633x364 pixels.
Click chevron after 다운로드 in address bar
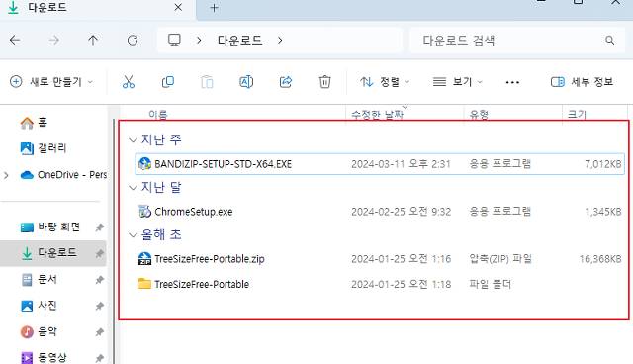pyautogui.click(x=280, y=40)
